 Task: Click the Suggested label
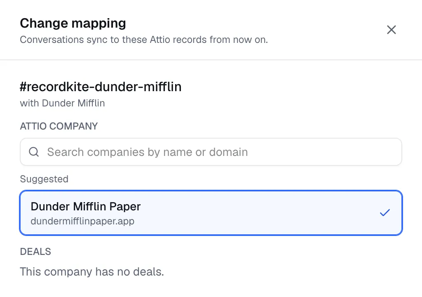44,179
